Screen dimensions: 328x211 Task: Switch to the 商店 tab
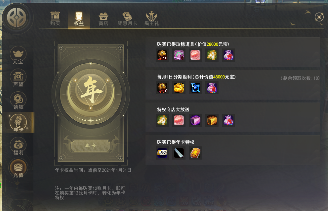click(103, 19)
